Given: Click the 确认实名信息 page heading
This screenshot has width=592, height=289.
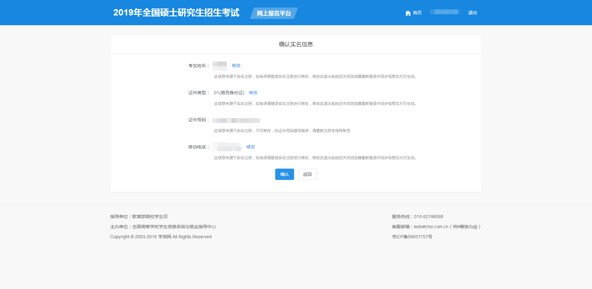Looking at the screenshot, I should coord(296,44).
